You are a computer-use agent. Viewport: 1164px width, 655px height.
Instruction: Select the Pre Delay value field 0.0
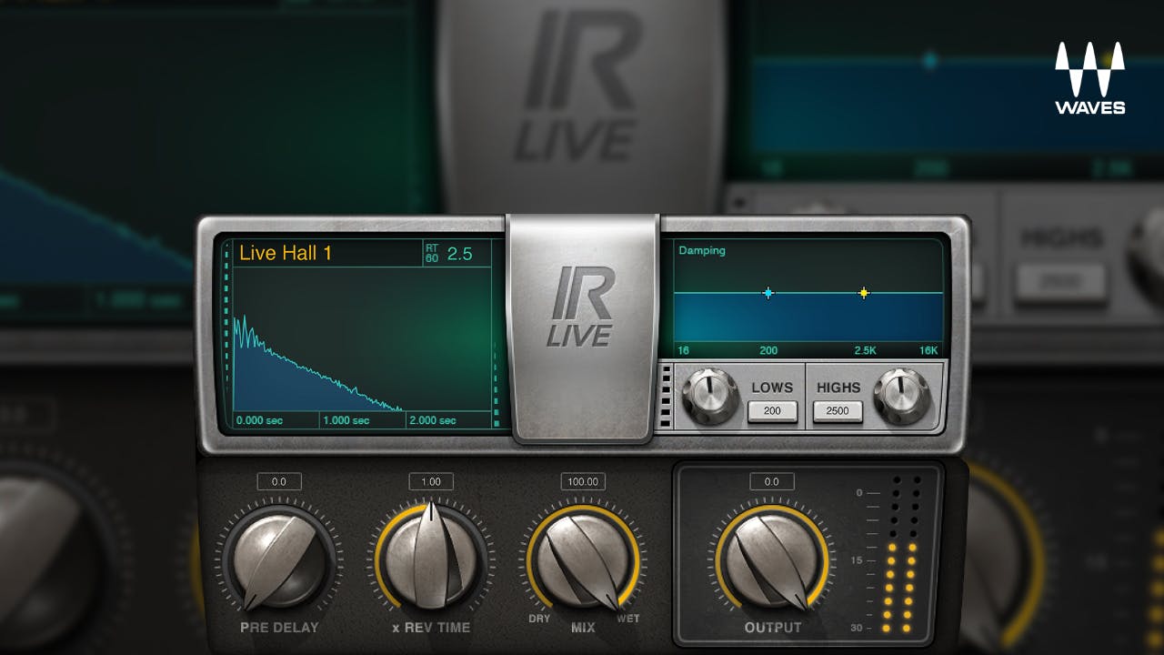pyautogui.click(x=279, y=482)
